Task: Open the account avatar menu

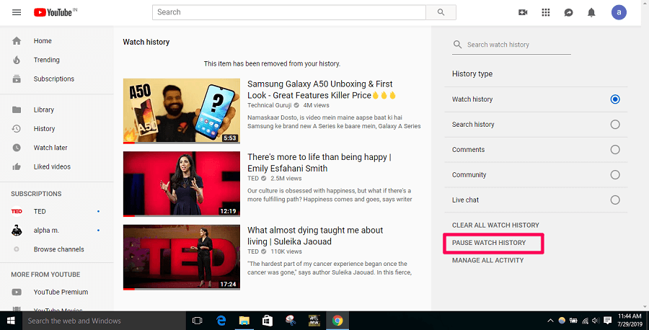Action: (x=619, y=12)
